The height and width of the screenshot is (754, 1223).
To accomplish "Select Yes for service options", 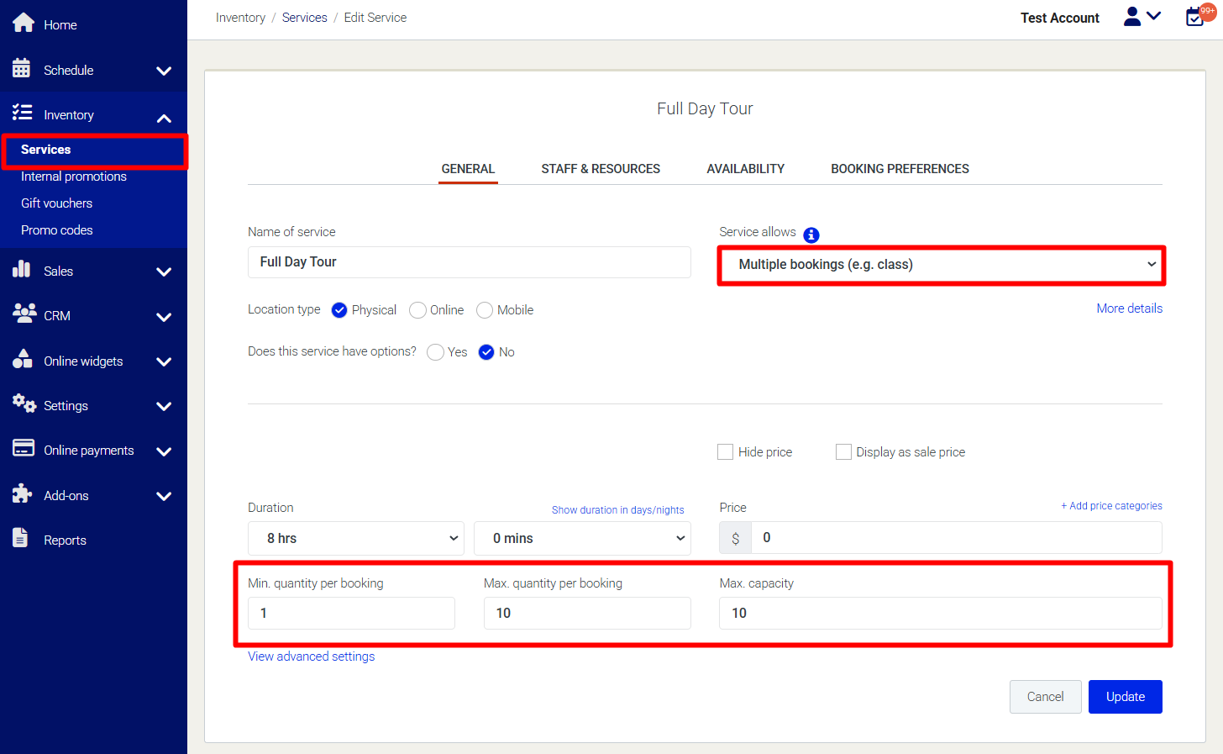I will (x=435, y=352).
